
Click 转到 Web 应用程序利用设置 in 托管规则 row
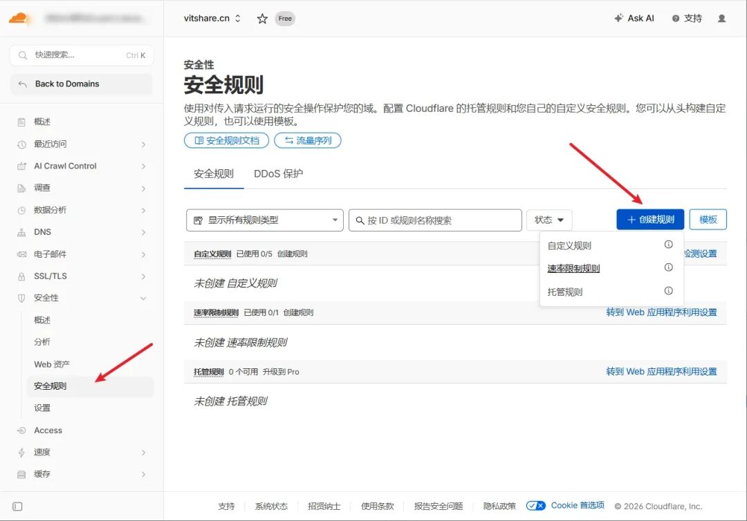tap(661, 372)
